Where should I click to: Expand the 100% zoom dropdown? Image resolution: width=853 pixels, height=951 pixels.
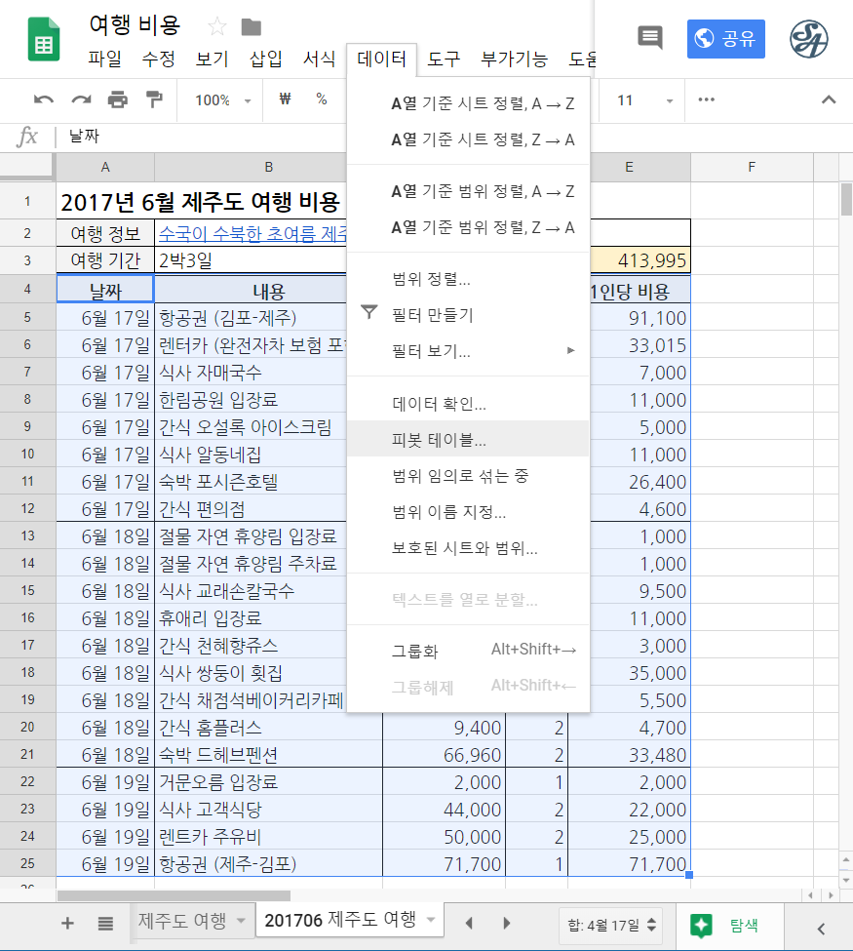pyautogui.click(x=222, y=100)
